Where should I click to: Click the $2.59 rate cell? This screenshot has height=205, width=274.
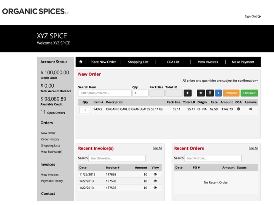point(214,109)
